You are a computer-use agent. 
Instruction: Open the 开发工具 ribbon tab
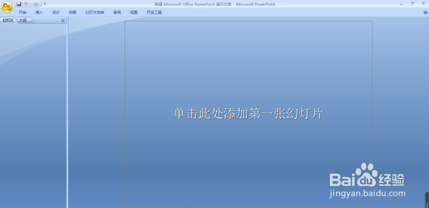click(154, 12)
